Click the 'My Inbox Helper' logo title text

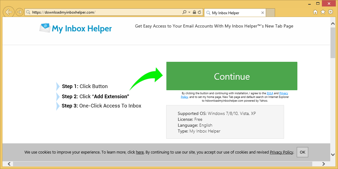(x=82, y=29)
